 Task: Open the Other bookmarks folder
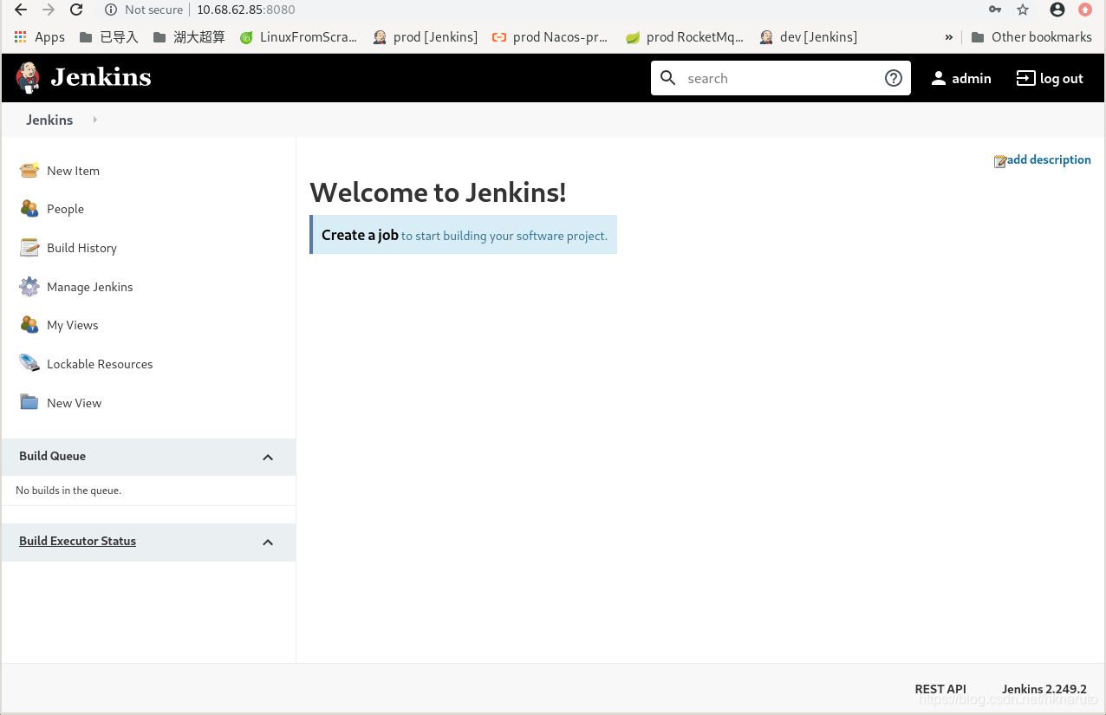1031,36
